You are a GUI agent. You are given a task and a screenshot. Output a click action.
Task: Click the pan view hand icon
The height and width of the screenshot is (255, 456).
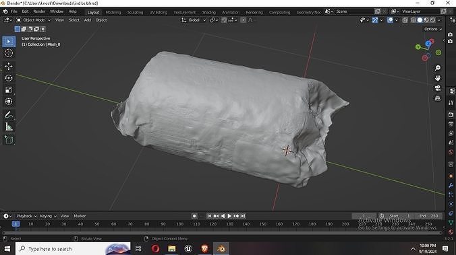(437, 78)
